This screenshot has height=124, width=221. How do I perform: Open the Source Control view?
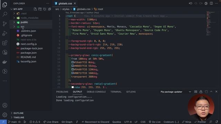pyautogui.click(x=5, y=24)
